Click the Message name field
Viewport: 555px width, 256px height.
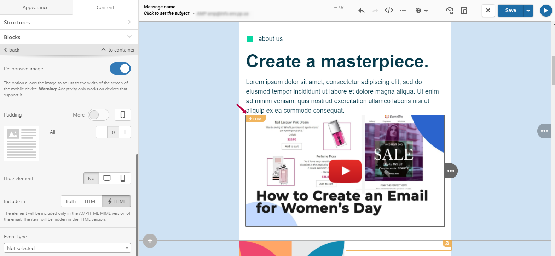[x=160, y=7]
